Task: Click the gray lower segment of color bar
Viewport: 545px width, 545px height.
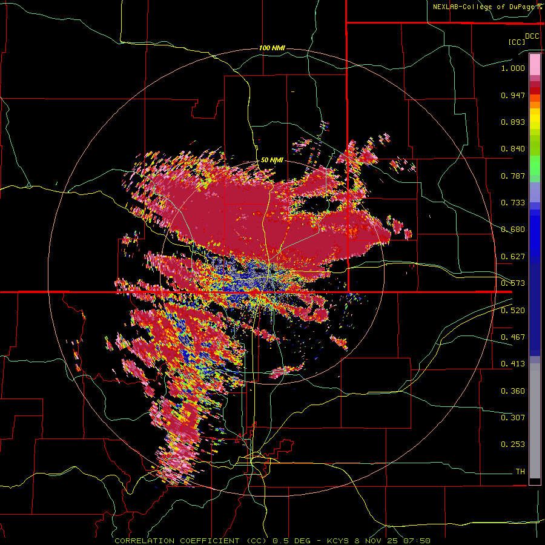Action: coord(535,421)
